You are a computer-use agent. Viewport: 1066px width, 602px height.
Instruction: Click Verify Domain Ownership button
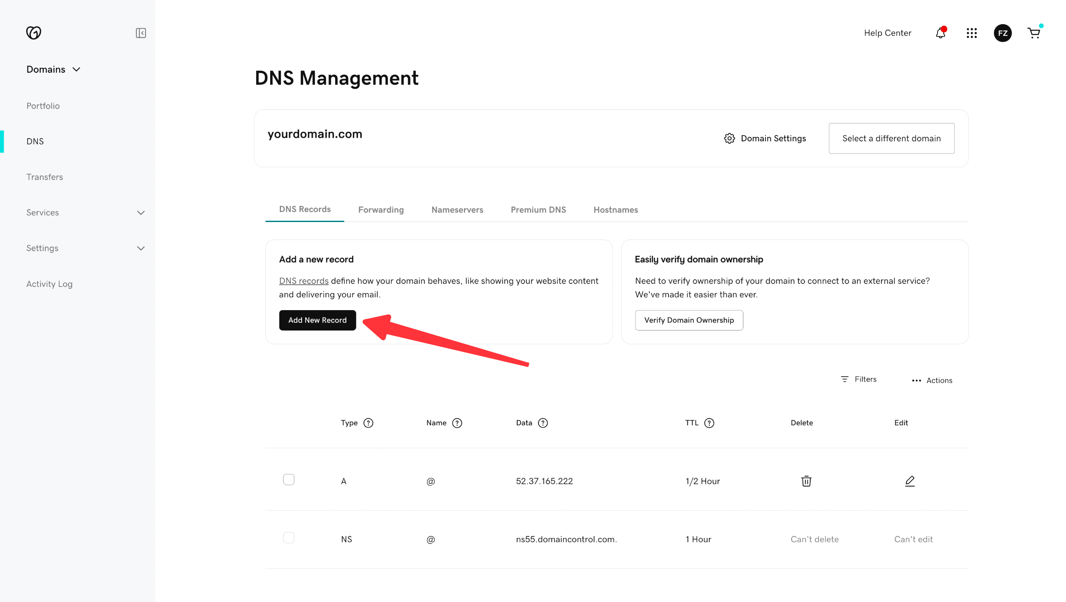[689, 320]
